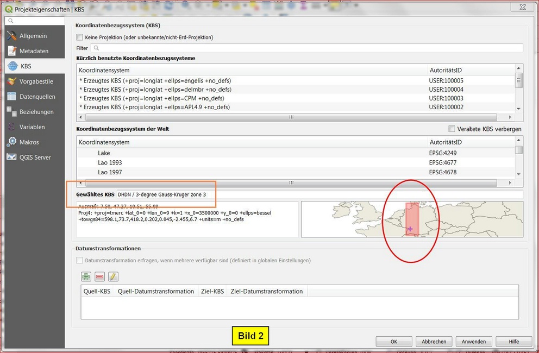Select the Metadaten sidebar icon
Image resolution: width=539 pixels, height=353 pixels.
[11, 51]
